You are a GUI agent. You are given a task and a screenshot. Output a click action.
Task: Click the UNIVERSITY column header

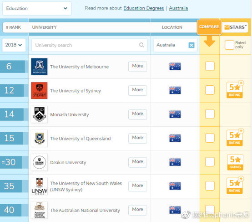(x=45, y=27)
